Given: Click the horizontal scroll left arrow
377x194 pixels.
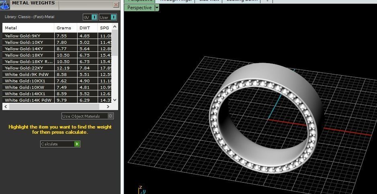Looking at the screenshot, I should click(x=6, y=106).
